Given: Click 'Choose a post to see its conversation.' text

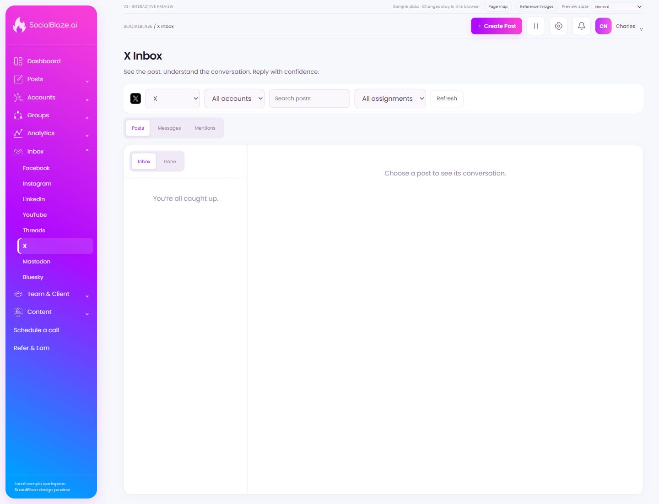Looking at the screenshot, I should click(x=445, y=173).
